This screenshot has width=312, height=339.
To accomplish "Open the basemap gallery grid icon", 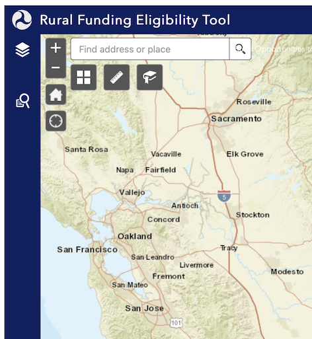I will [83, 77].
